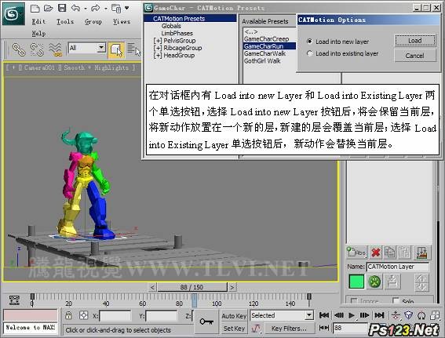The image size is (445, 338).
Task: Open the time configuration mini curve editor icon
Action: (x=14, y=300)
